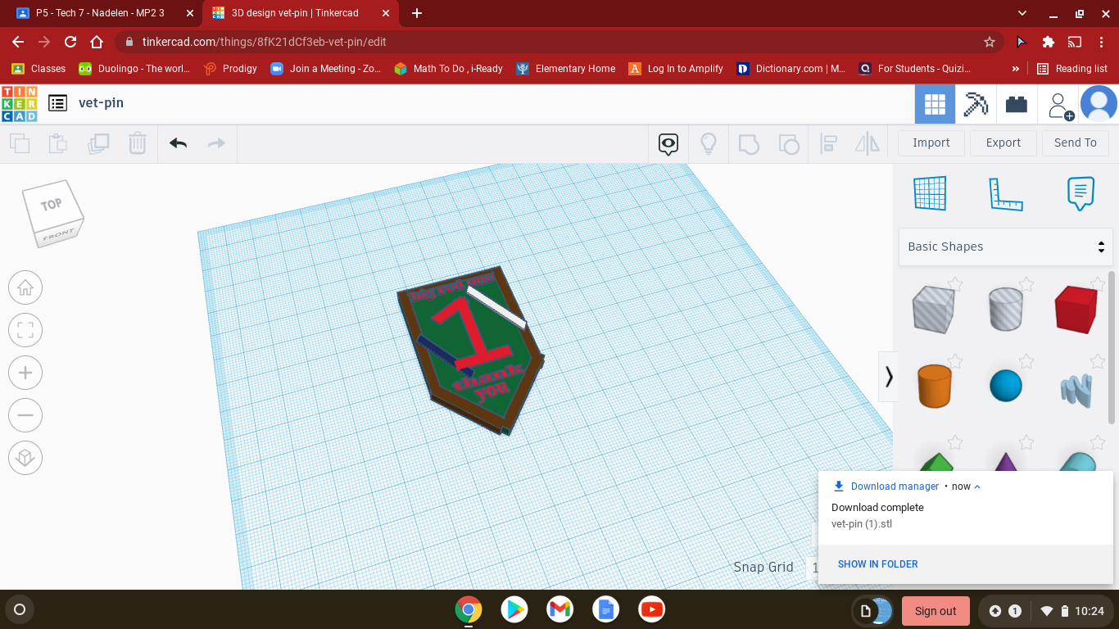Toggle Show all eye icon
1119x629 pixels.
(668, 145)
